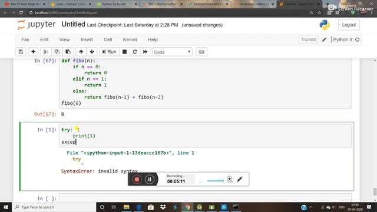Image resolution: width=377 pixels, height=212 pixels.
Task: Click the Type here to search box
Action: coord(54,207)
